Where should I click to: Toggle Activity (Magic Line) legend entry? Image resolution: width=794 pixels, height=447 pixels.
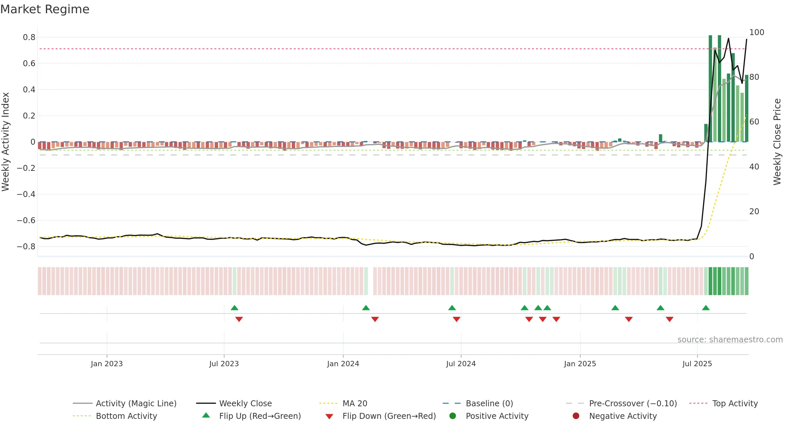click(125, 403)
